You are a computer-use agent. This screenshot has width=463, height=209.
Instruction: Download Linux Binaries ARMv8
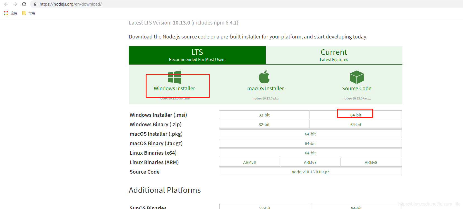tap(371, 162)
